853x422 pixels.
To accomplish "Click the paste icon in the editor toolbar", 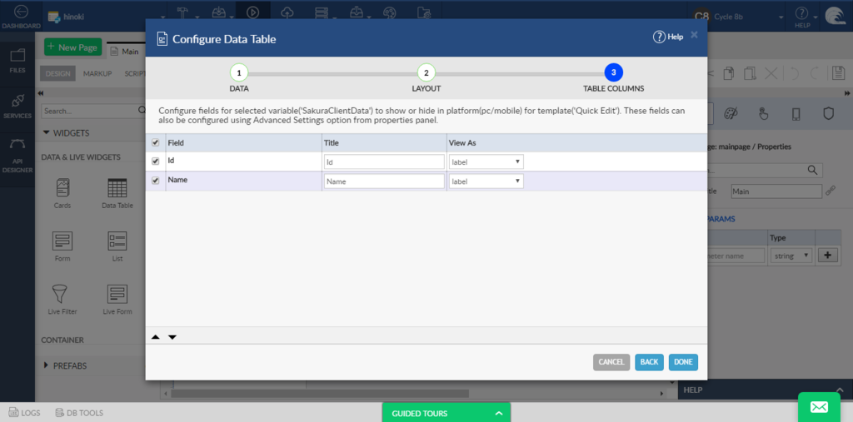I will (x=730, y=73).
